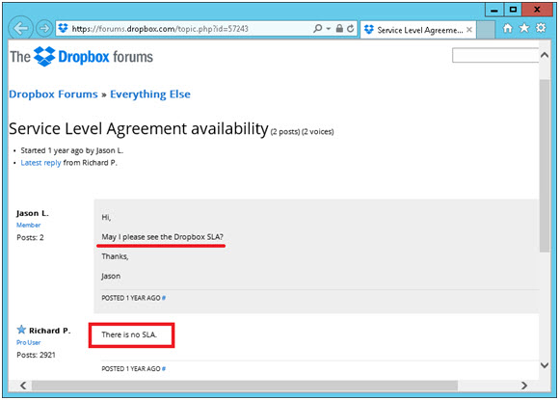Image resolution: width=559 pixels, height=400 pixels.
Task: Select the Service Level Agreement tab
Action: [x=414, y=30]
